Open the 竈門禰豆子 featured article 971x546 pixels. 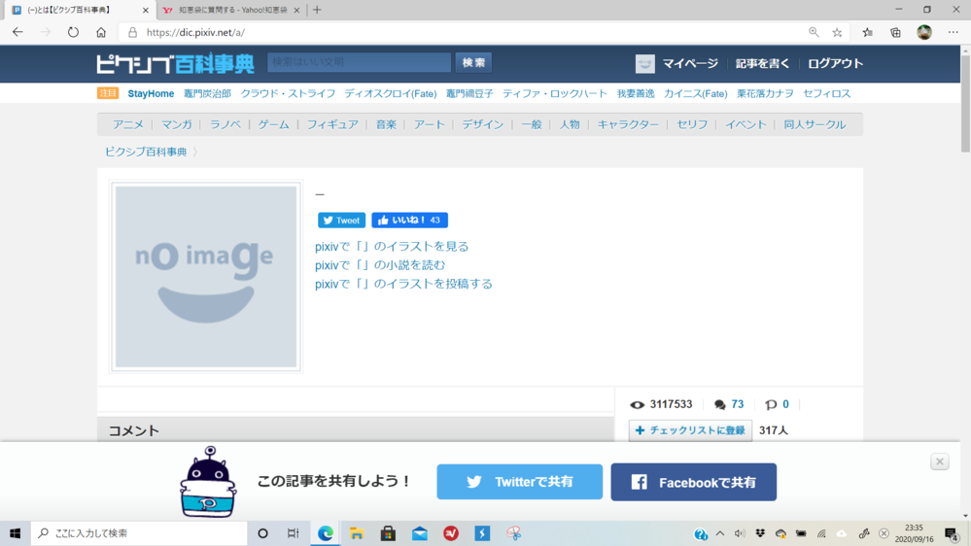(469, 93)
